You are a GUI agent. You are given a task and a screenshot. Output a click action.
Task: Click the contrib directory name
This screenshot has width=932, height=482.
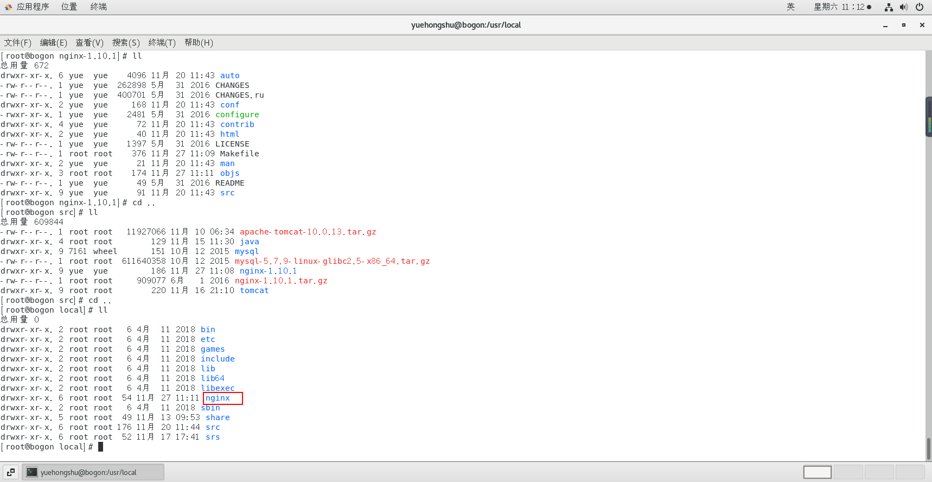(237, 124)
